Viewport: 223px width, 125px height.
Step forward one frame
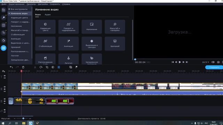tap(183, 62)
